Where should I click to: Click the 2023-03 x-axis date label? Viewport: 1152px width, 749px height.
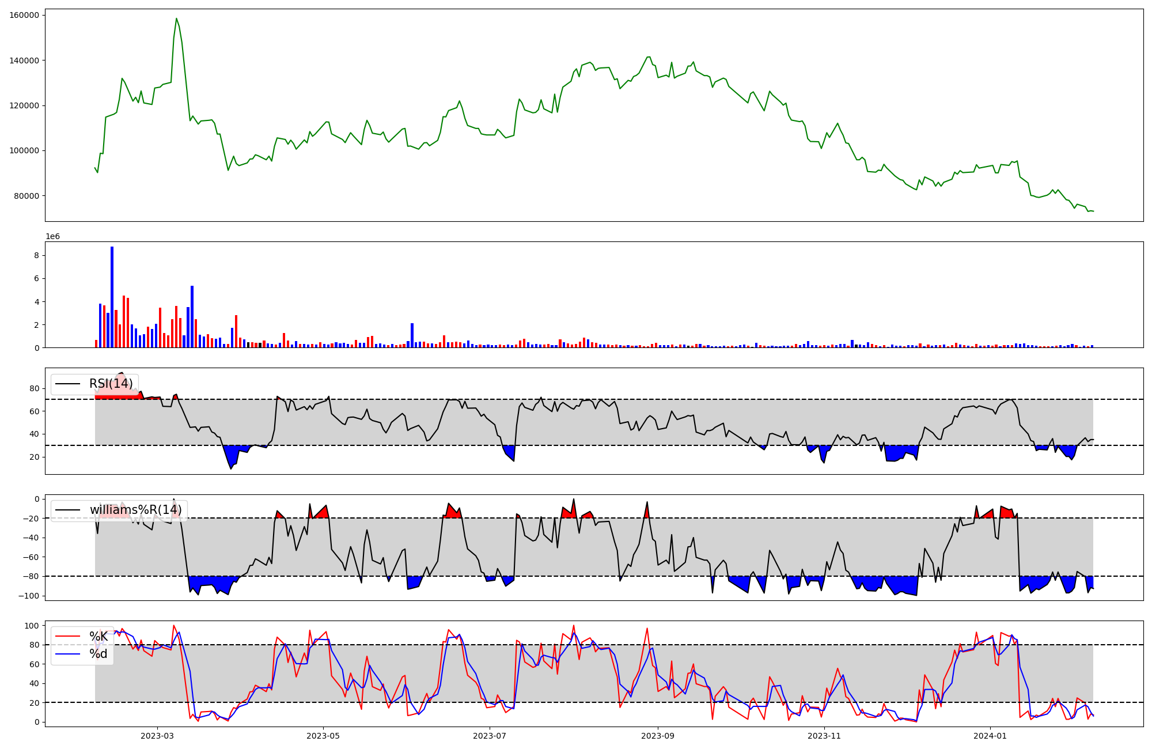coord(157,736)
